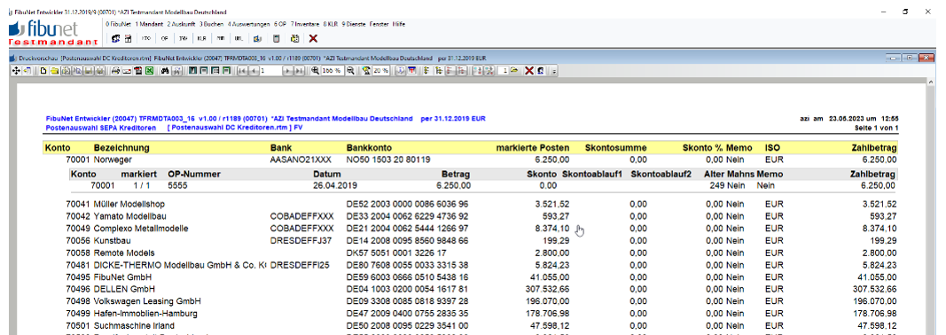Image resolution: width=946 pixels, height=335 pixels.
Task: Open the 8 KLR menu
Action: click(x=331, y=24)
